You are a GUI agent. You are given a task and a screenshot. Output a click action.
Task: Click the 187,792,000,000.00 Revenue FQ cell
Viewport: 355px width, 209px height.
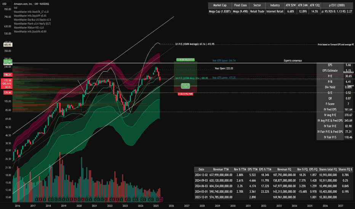[284, 175]
